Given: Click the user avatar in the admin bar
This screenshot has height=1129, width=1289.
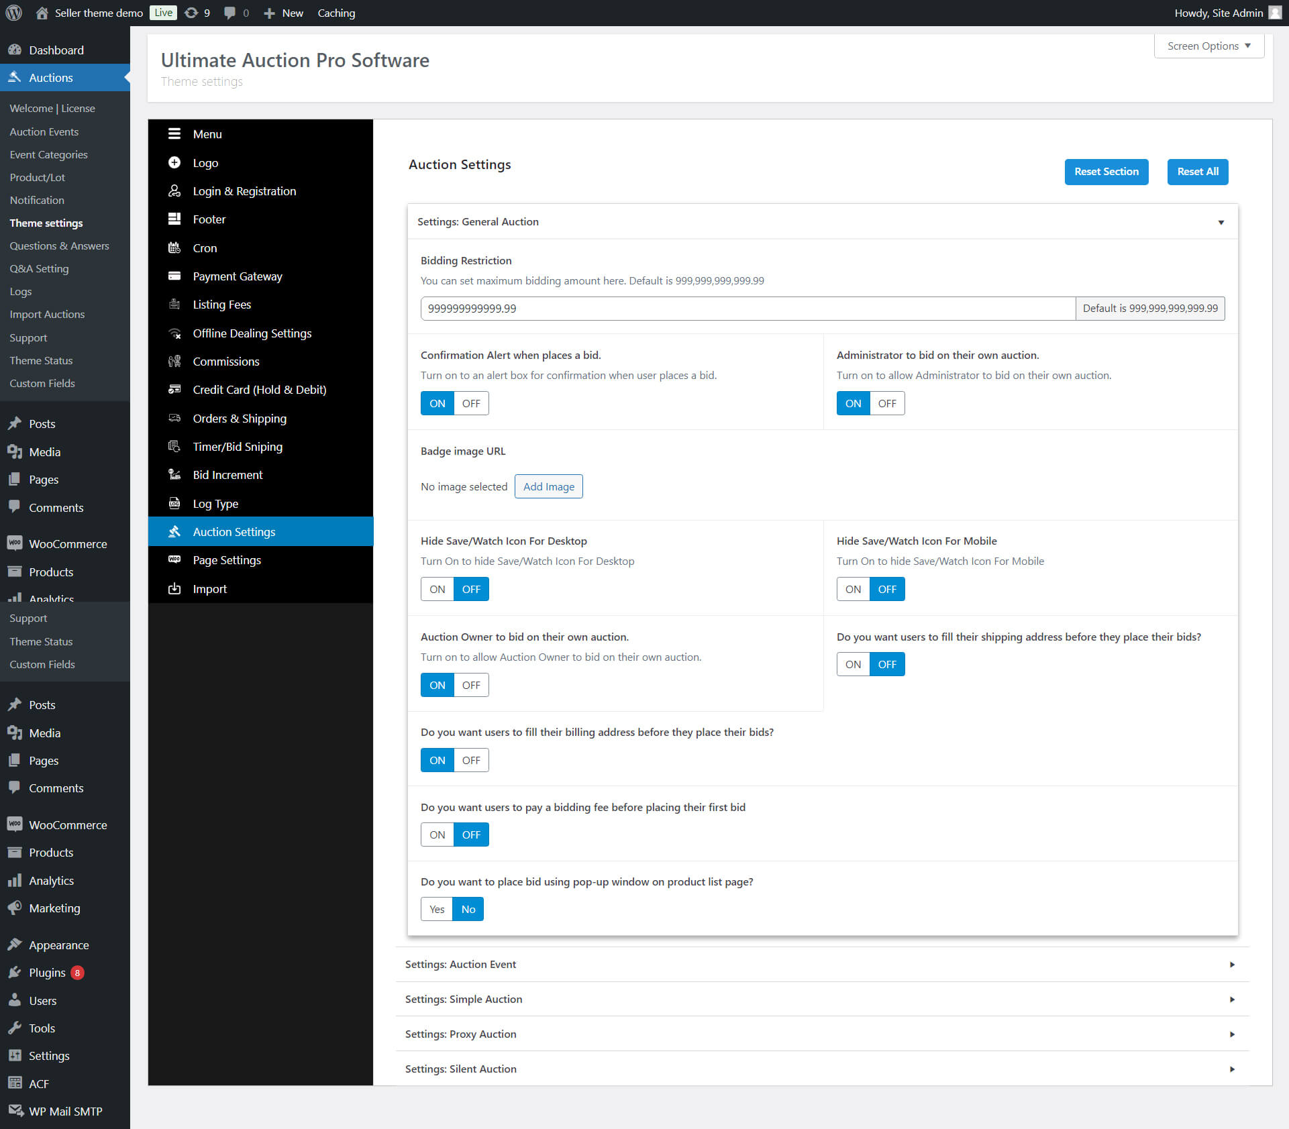Looking at the screenshot, I should pos(1275,13).
